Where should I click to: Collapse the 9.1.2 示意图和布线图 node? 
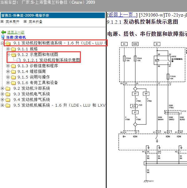(x=8, y=54)
